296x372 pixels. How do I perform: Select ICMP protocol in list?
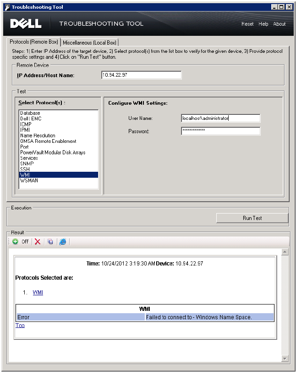pos(59,124)
